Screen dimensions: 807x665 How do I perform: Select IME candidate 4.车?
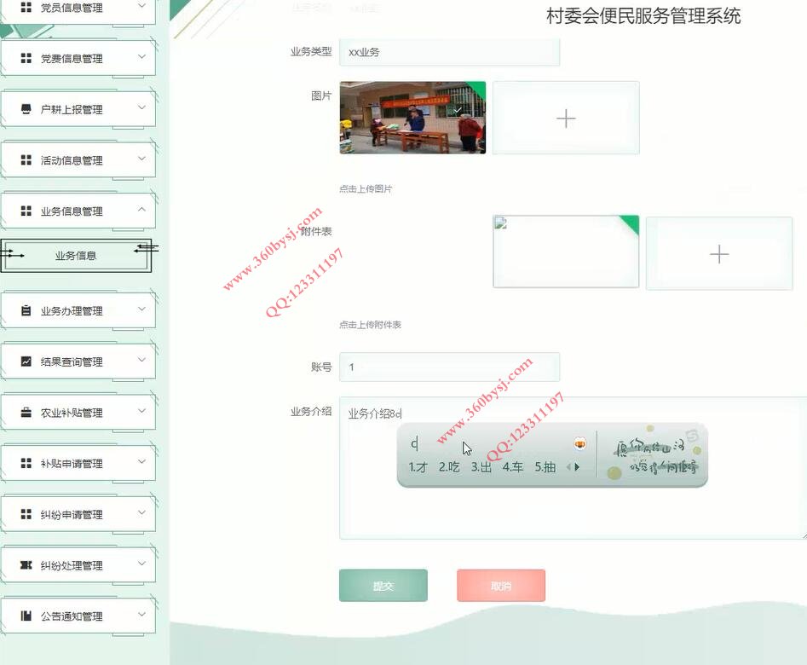(513, 467)
